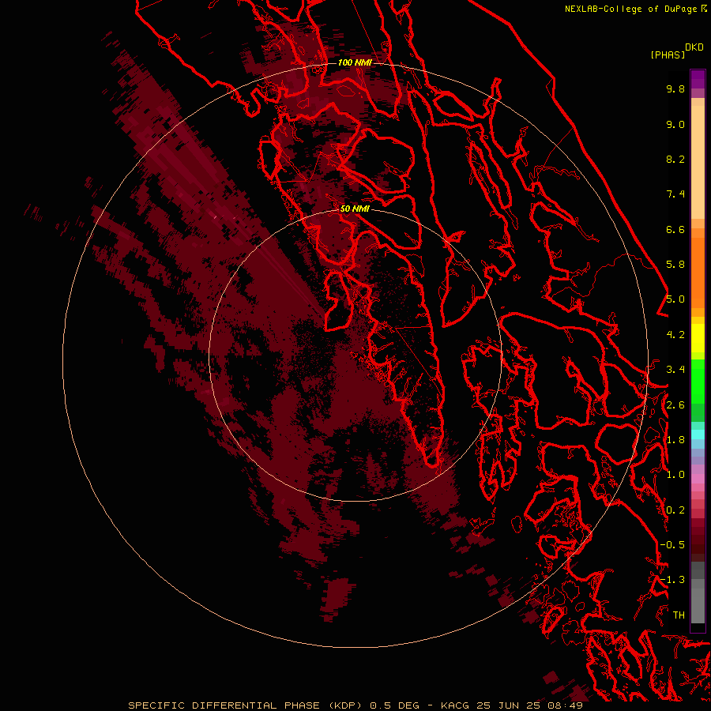Click the 5.8 scale label
The image size is (711, 711).
pos(675,264)
